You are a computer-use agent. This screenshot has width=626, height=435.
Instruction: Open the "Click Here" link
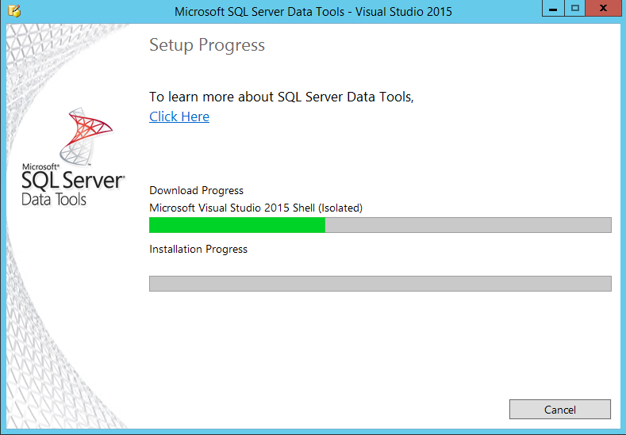pyautogui.click(x=179, y=116)
